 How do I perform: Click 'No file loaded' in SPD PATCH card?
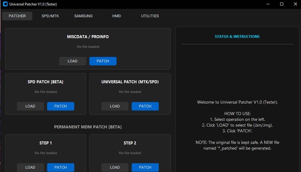pos(46,92)
